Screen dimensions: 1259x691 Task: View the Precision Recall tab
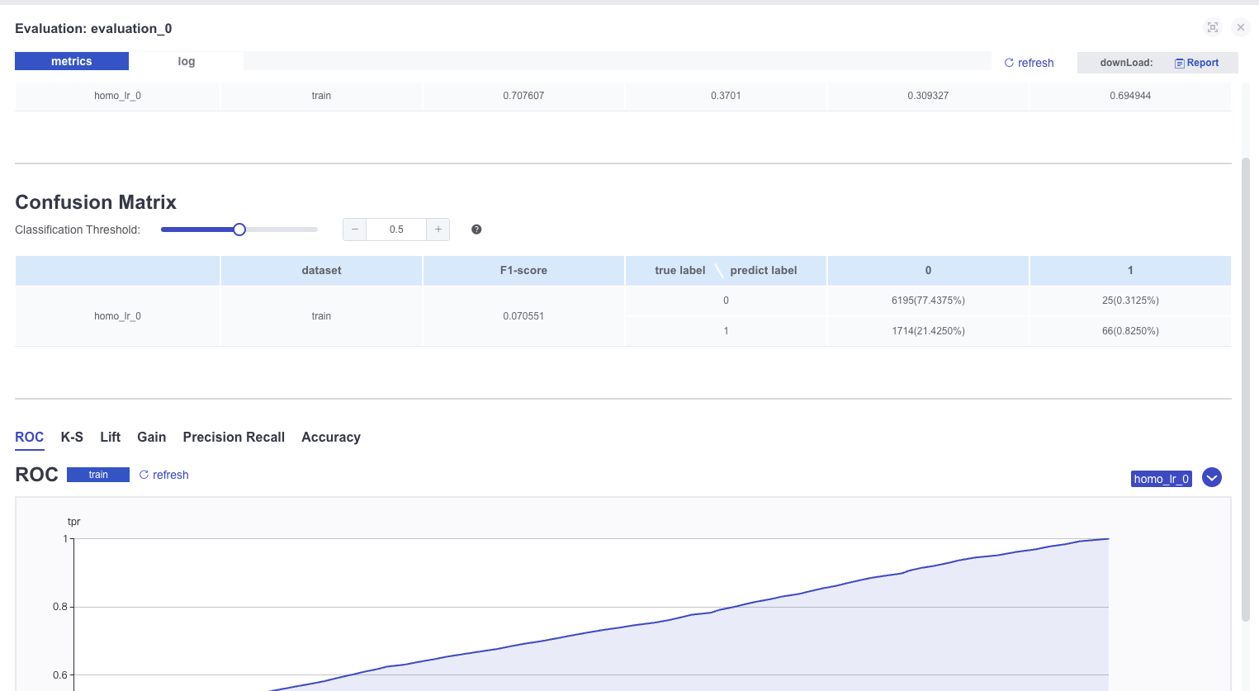click(234, 437)
